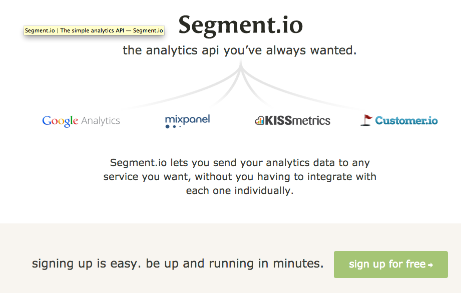Viewport: 461px width, 293px height.
Task: Open the Google Analytics logo
Action: click(81, 121)
